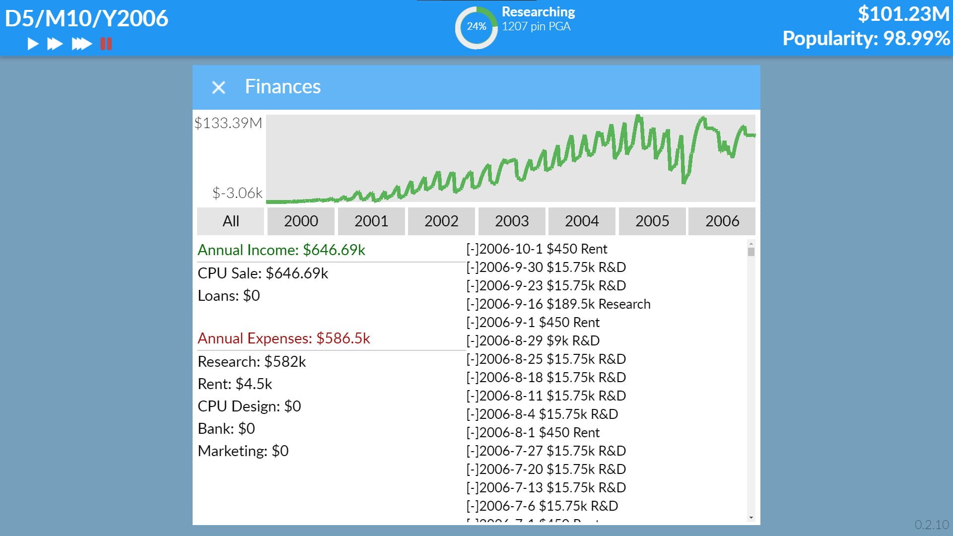Click the Researching 1207 pin PGA label
This screenshot has height=536, width=953.
(x=538, y=19)
